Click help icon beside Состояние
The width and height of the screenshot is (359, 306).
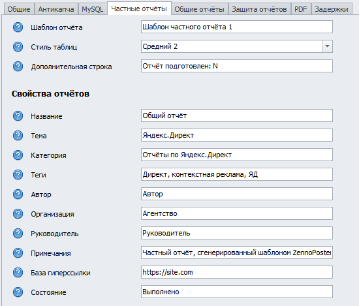[18, 292]
